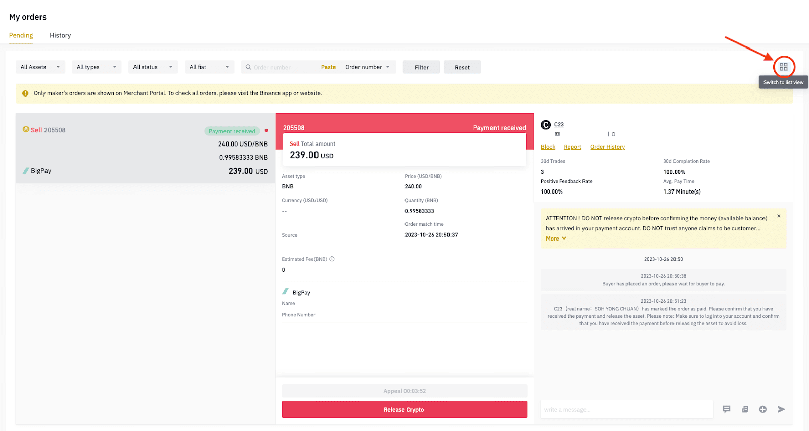Open quick replies chat bubble icon
The image size is (809, 431).
727,409
